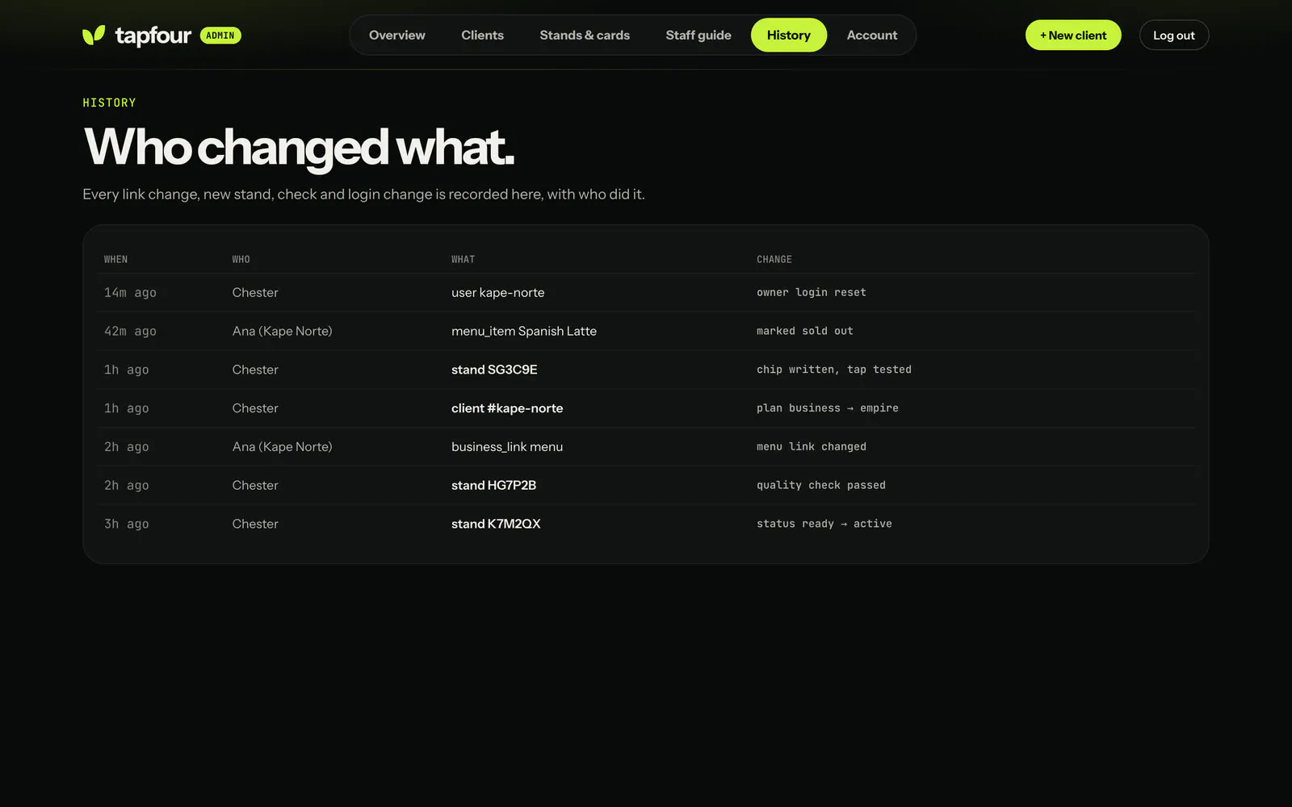Switch to Stands & cards tab
This screenshot has height=807, width=1292.
[x=585, y=36]
